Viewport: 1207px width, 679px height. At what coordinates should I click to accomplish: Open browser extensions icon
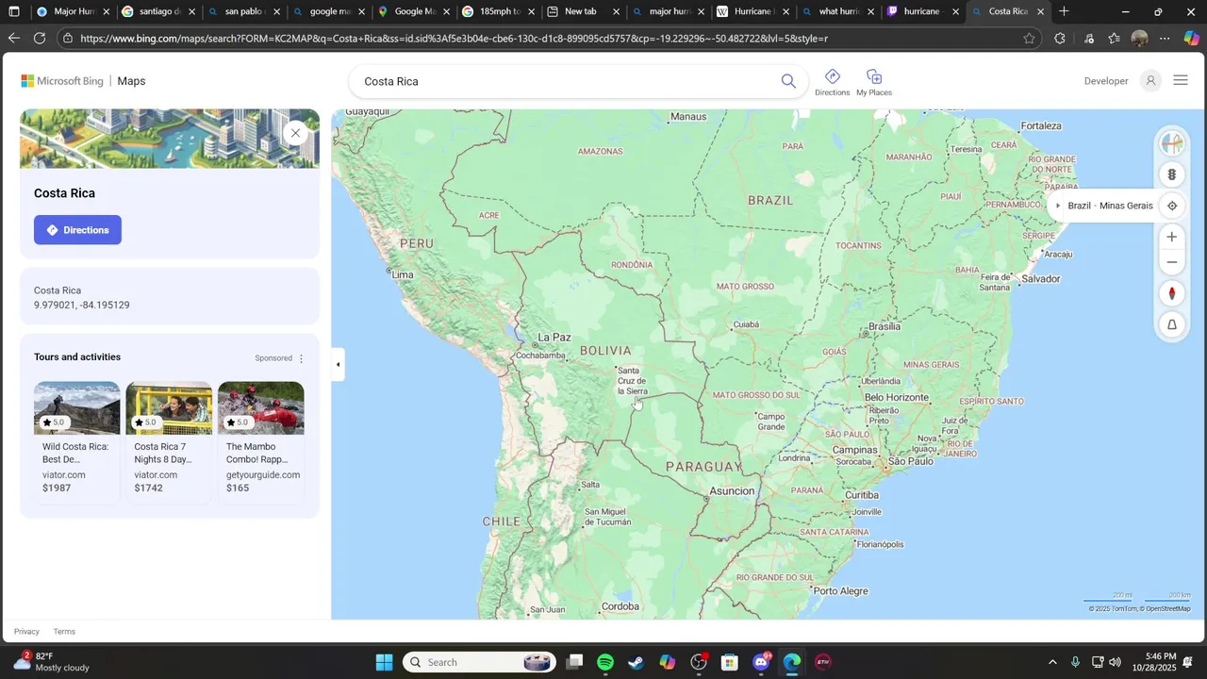pyautogui.click(x=1060, y=39)
